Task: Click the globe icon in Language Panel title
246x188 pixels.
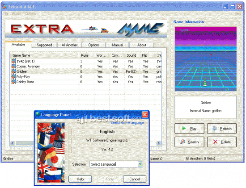Action: (x=38, y=114)
